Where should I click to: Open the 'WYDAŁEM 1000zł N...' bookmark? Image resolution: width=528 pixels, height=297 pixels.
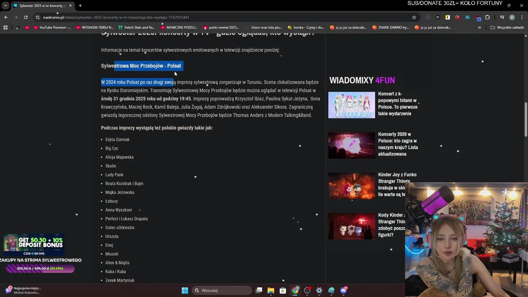pyautogui.click(x=94, y=28)
